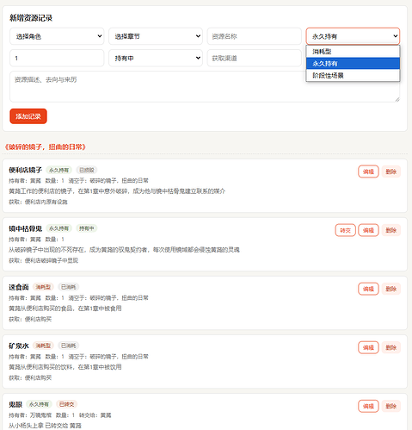Viewport: 412px width, 430px height.
Task: Open the 选择章节 dropdown
Action: [156, 36]
